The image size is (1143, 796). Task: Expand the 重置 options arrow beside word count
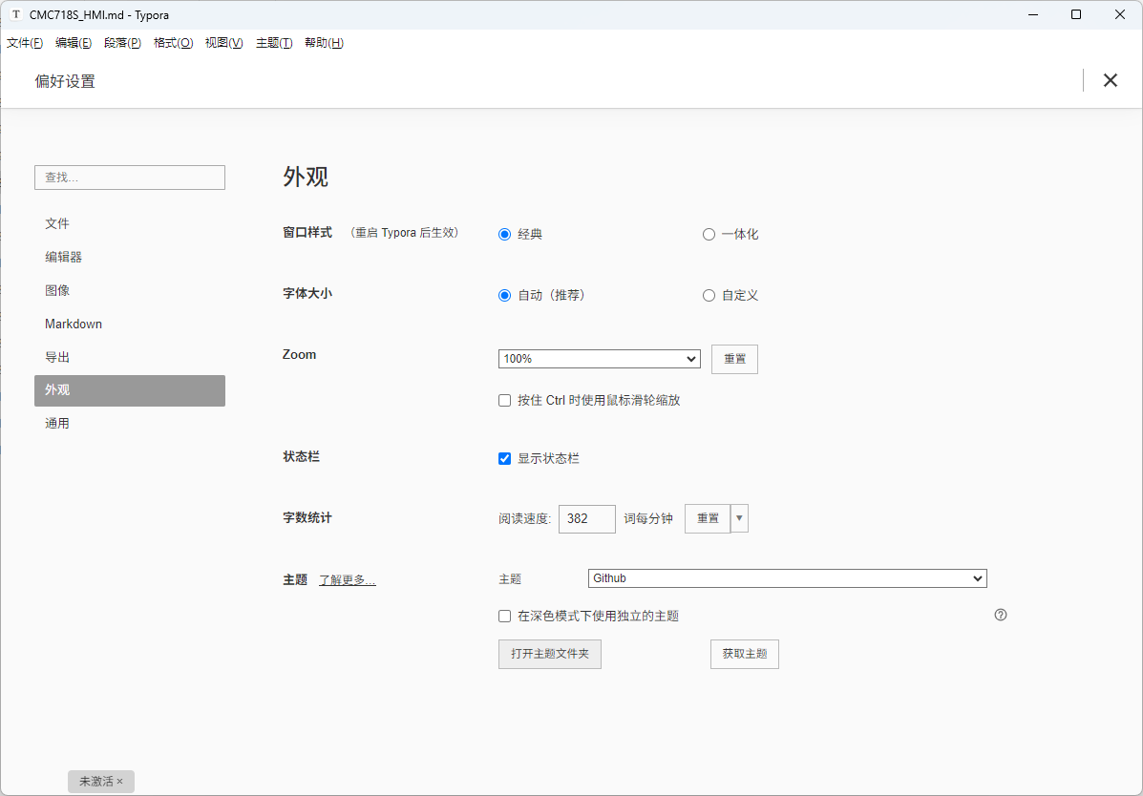point(736,518)
